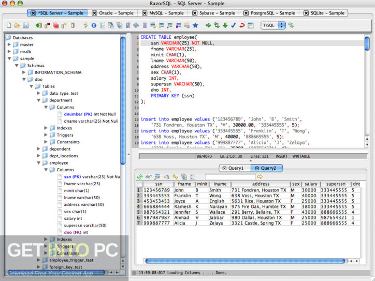The width and height of the screenshot is (375, 281).
Task: Open a file with the folder icon
Action: tap(17, 25)
